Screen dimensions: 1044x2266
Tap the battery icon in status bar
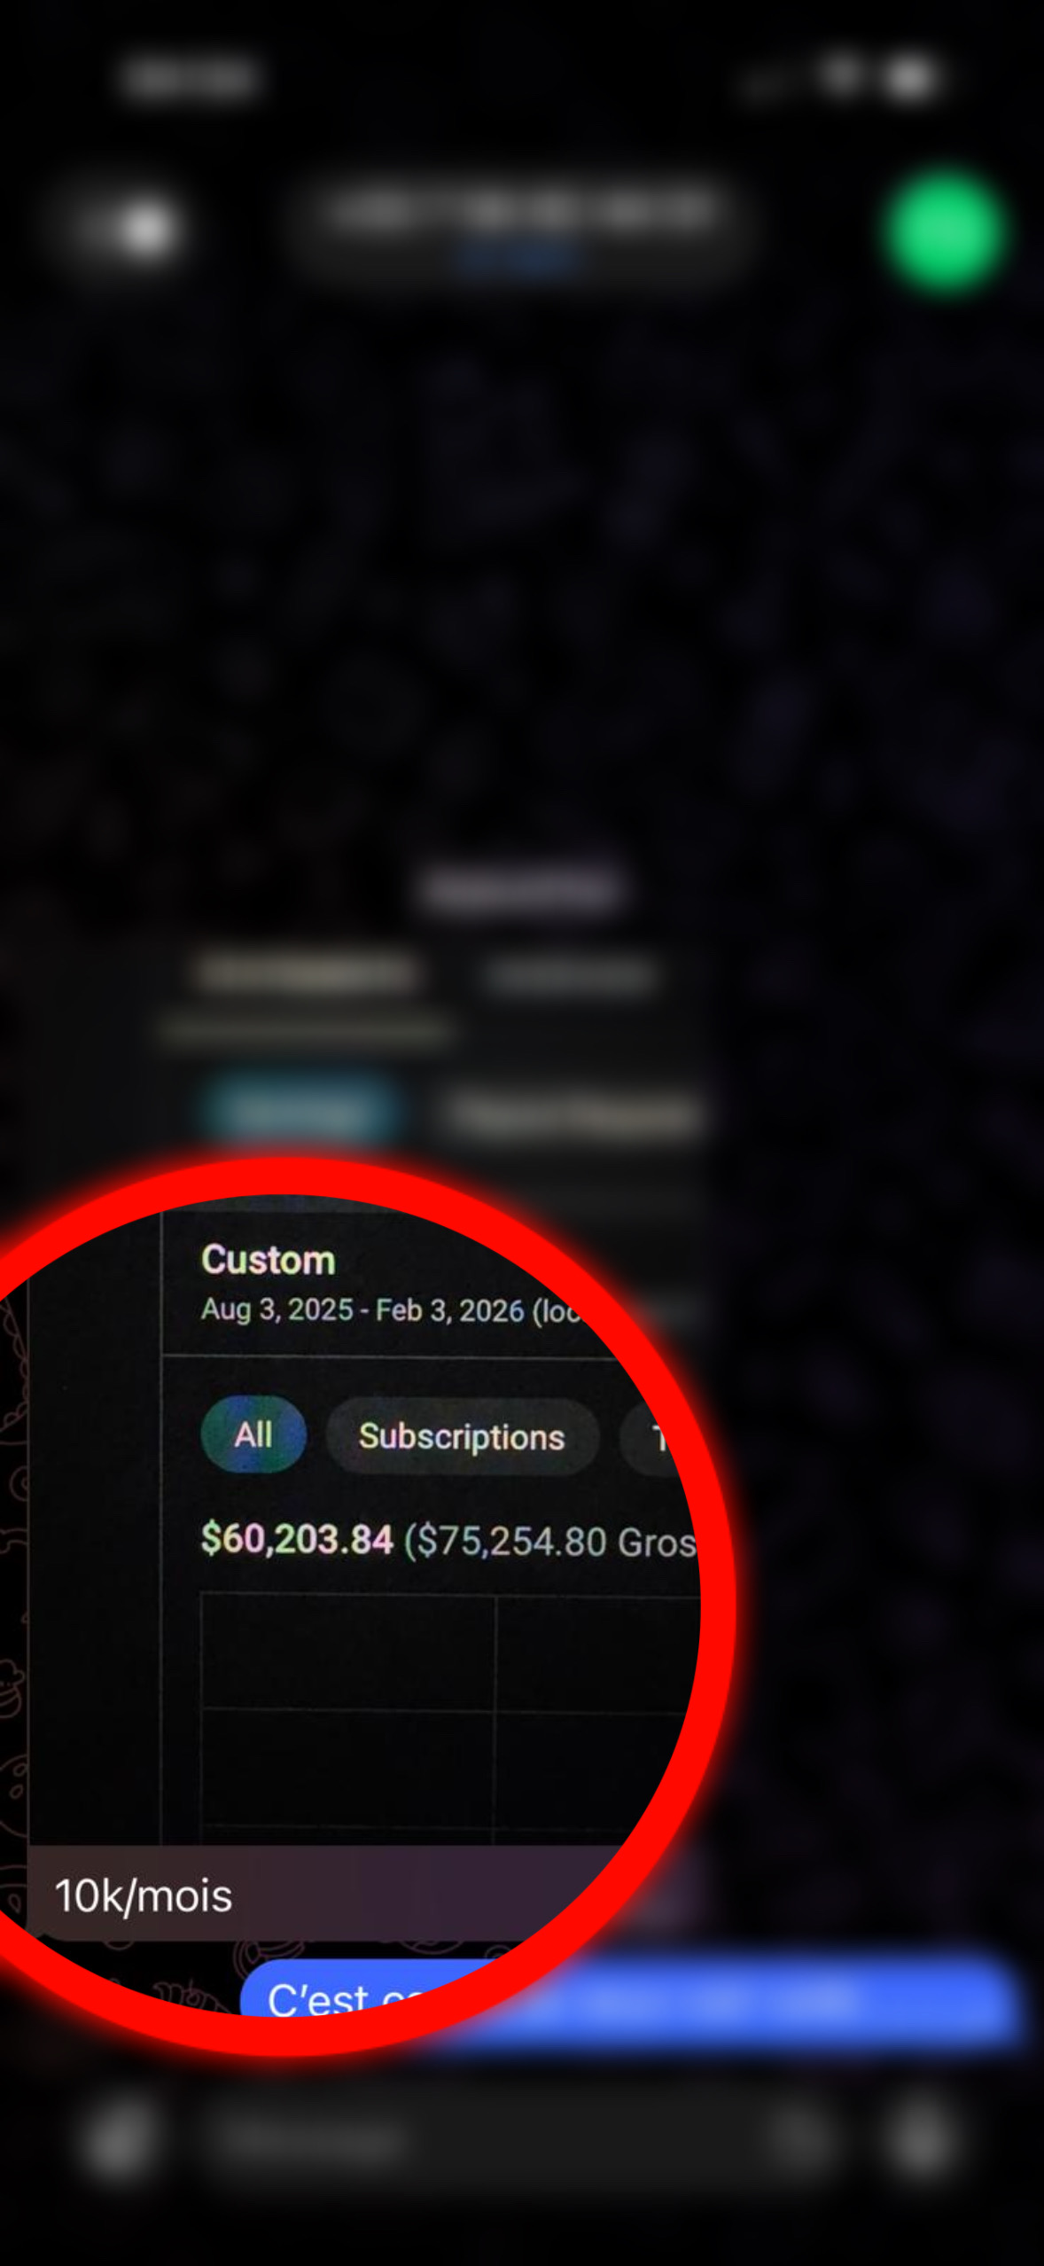(x=908, y=78)
